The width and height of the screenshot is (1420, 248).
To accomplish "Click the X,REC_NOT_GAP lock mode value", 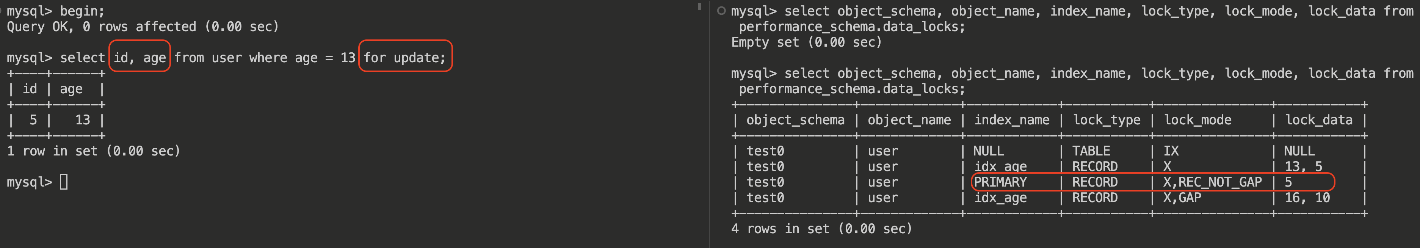I will 1212,182.
